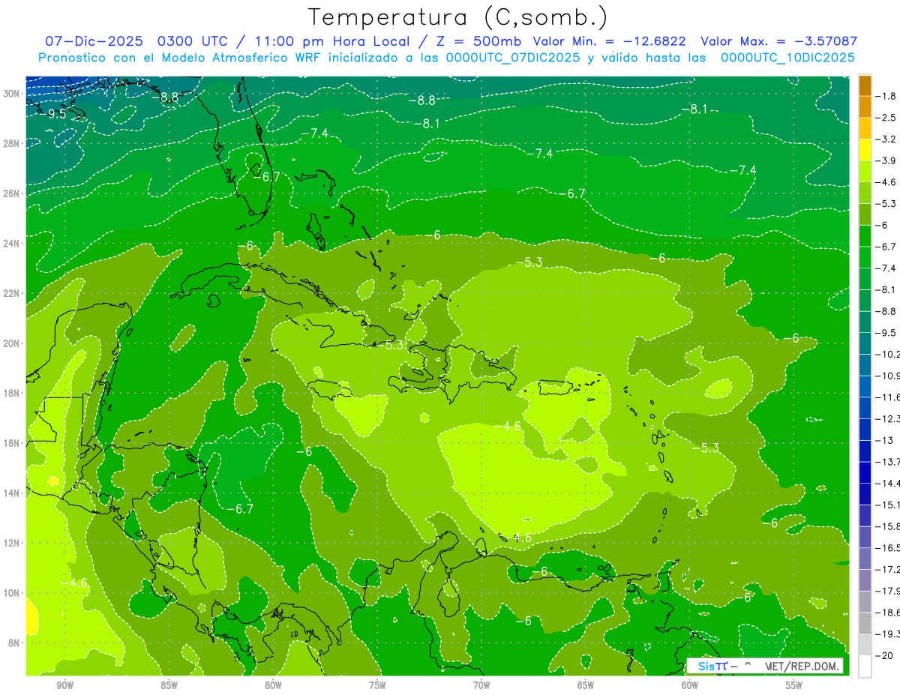Click the '-17.2' value on color bar
This screenshot has height=695, width=900.
tap(889, 569)
